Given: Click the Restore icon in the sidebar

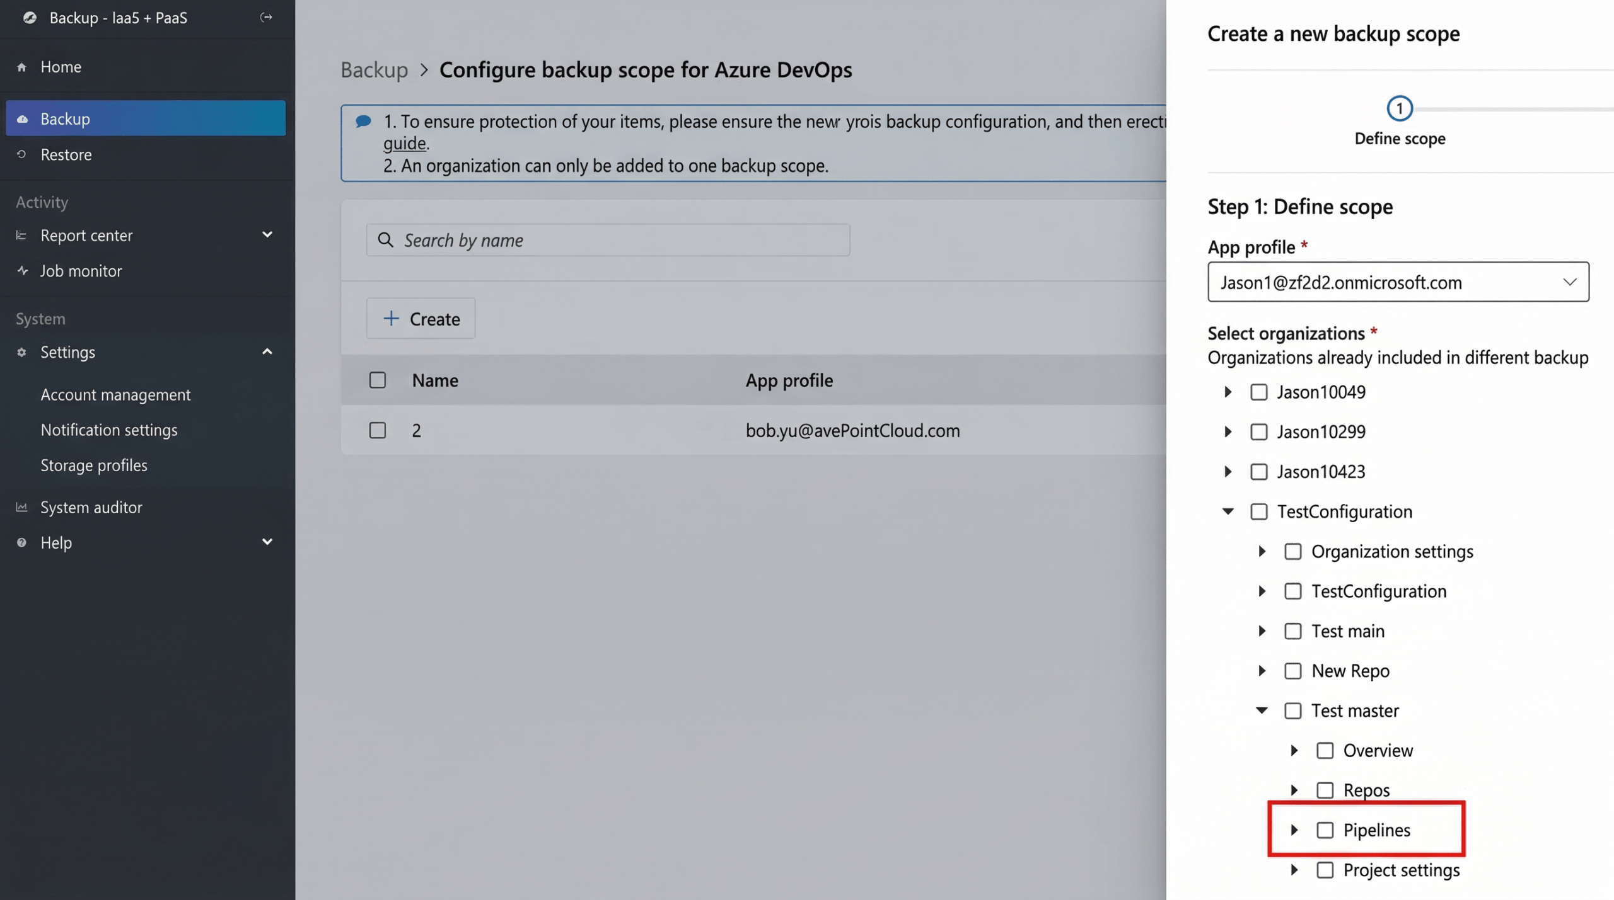Looking at the screenshot, I should 22,154.
